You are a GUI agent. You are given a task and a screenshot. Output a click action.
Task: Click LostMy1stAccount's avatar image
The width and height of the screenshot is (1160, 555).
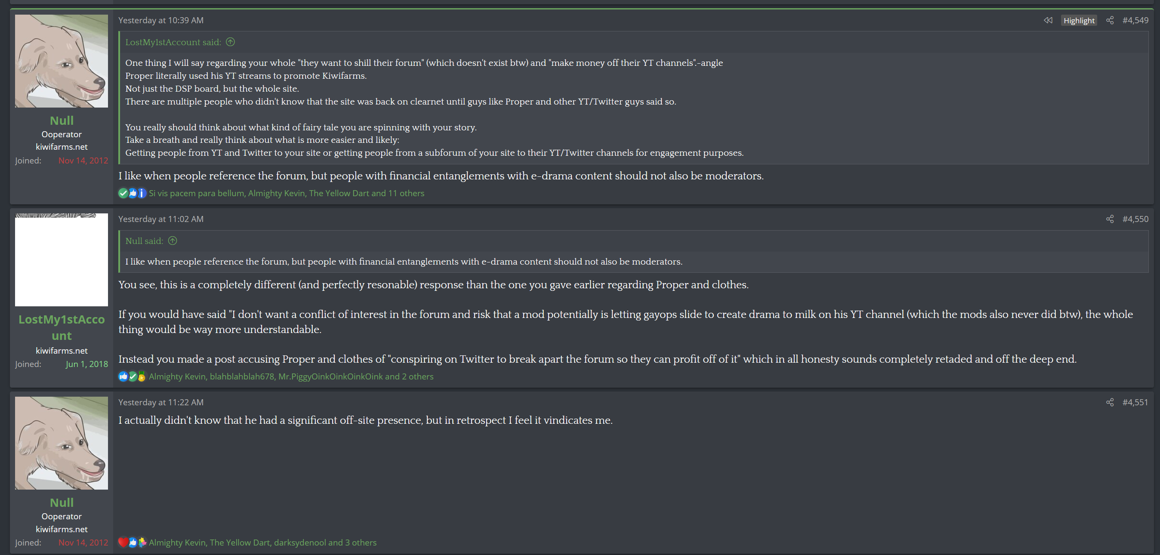[62, 260]
